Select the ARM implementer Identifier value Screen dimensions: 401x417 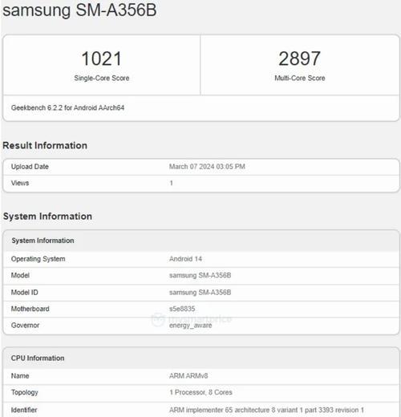[266, 410]
